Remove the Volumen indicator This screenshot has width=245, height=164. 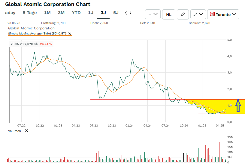pos(26,131)
